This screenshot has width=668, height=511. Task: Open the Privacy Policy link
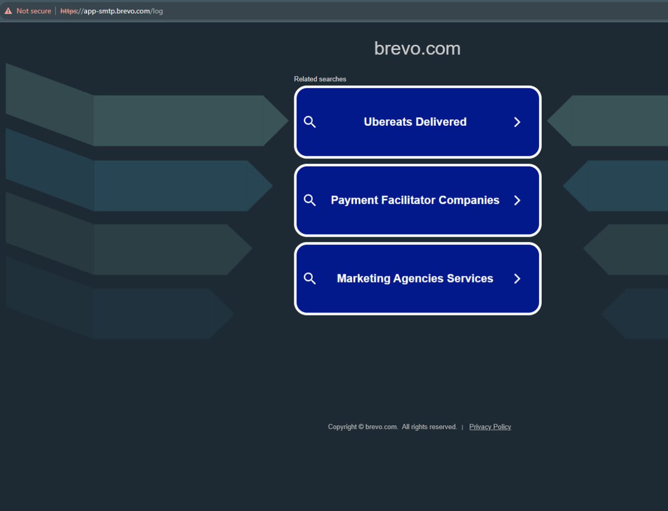(x=490, y=427)
